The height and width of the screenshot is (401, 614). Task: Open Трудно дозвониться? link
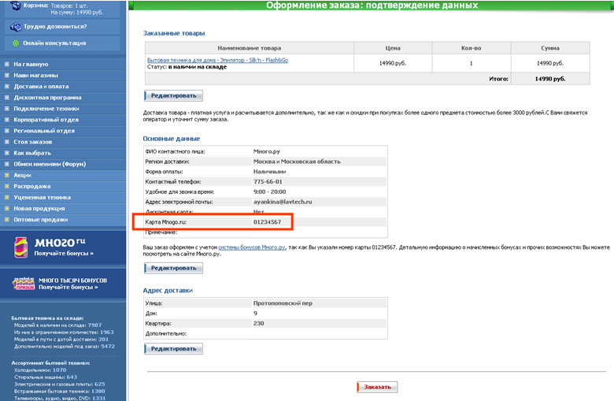(55, 27)
